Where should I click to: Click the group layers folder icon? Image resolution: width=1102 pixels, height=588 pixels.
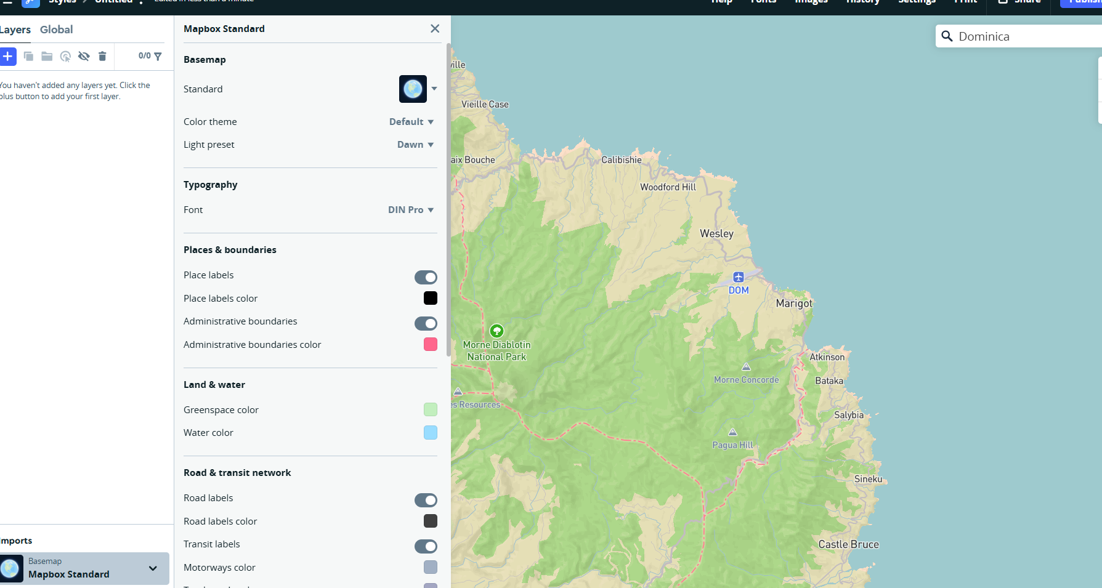tap(47, 57)
